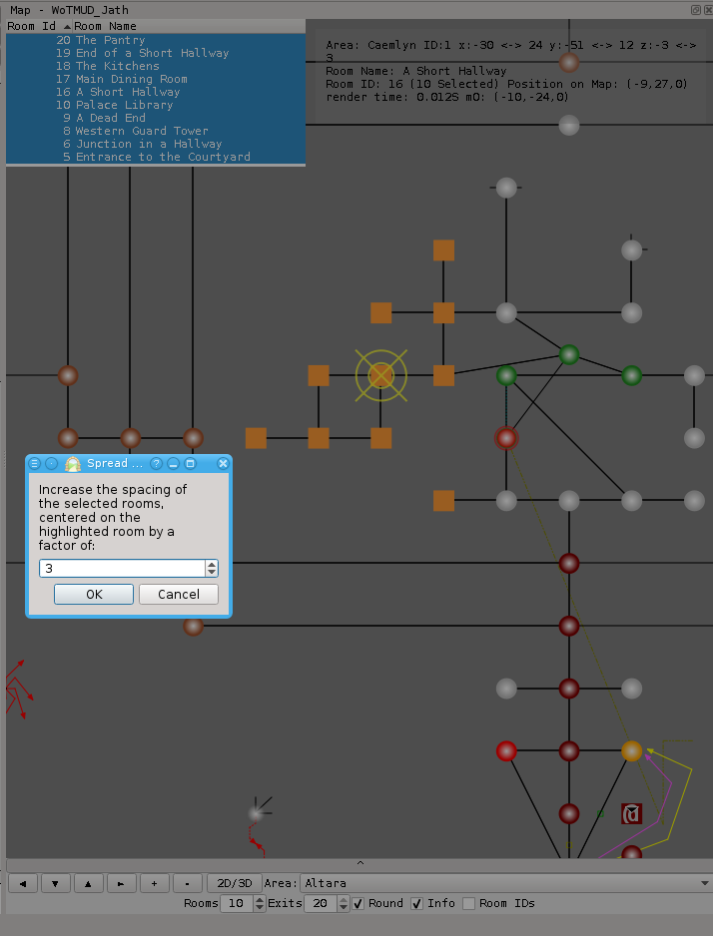Screen dimensions: 713x936
Task: Open the Spread dialog window menu icon
Action: [35, 463]
